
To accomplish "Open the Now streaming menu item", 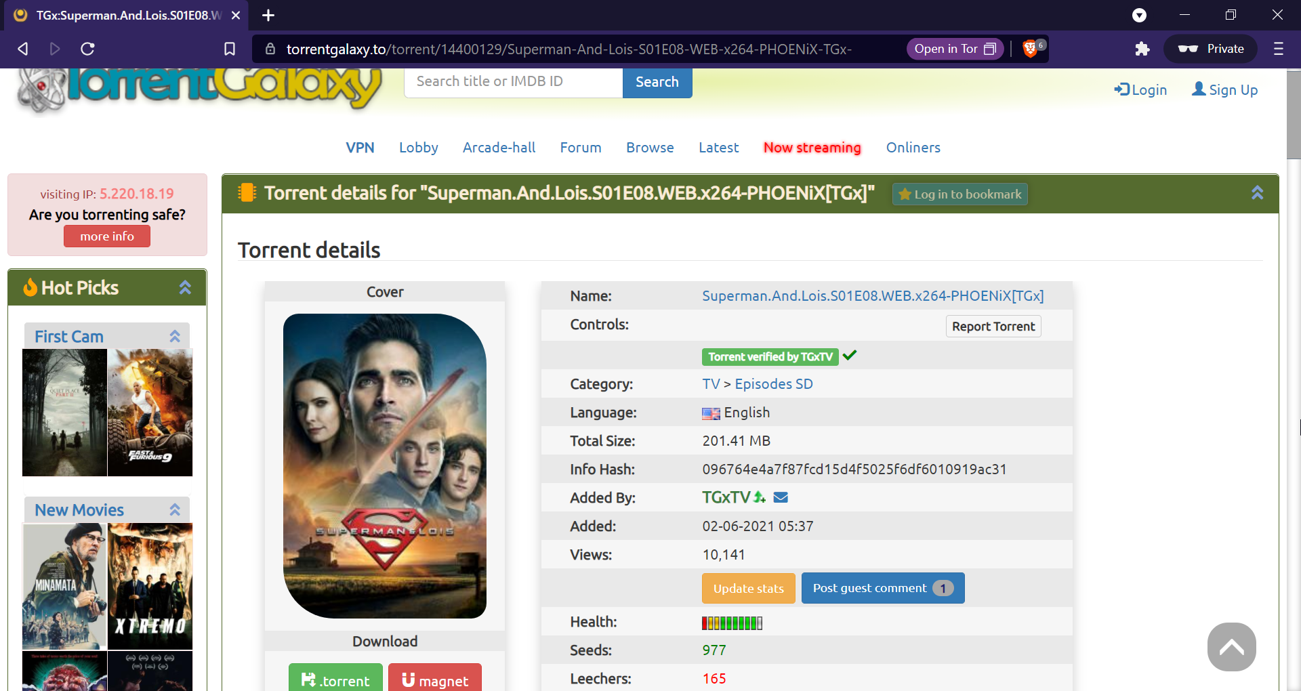I will click(812, 148).
